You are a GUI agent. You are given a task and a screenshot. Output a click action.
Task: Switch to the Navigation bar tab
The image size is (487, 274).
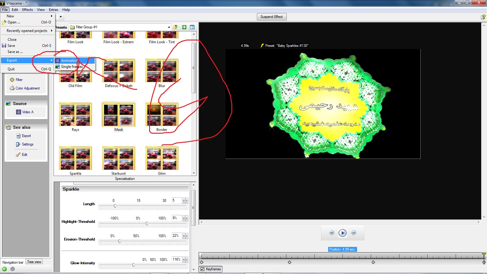click(13, 262)
